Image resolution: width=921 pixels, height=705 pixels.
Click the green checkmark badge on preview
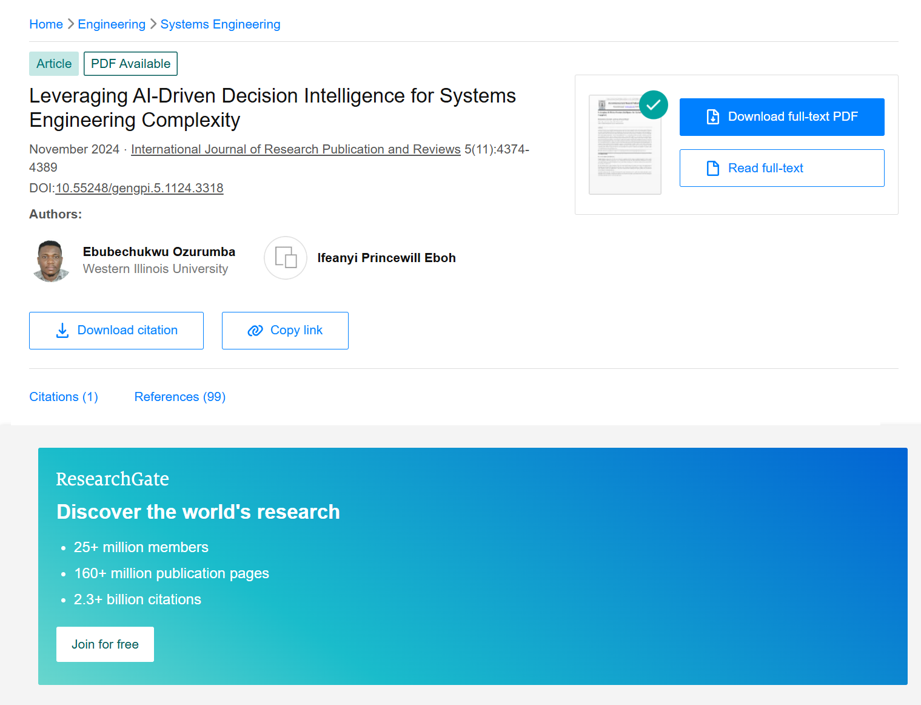pyautogui.click(x=654, y=105)
